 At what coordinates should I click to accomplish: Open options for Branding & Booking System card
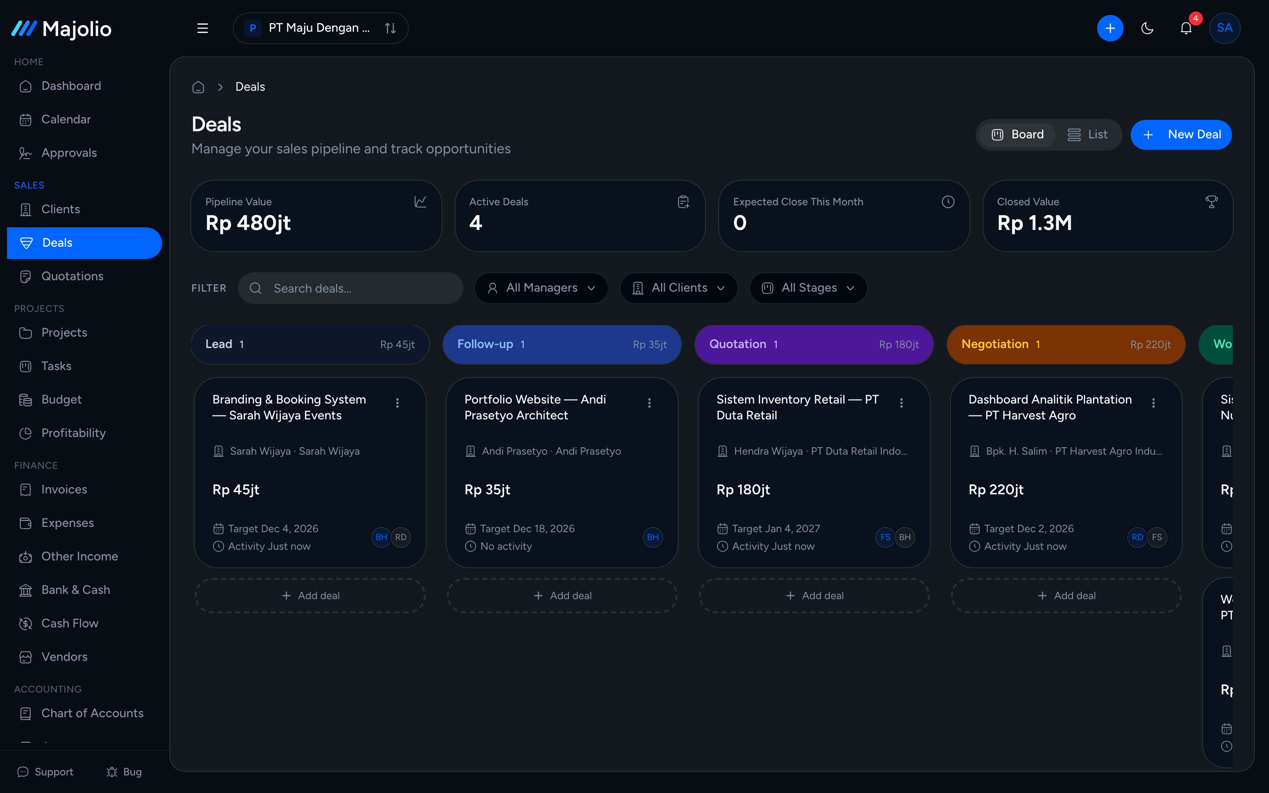pyautogui.click(x=397, y=403)
